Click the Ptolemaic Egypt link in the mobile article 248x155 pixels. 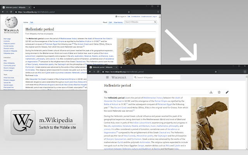tap(165, 104)
